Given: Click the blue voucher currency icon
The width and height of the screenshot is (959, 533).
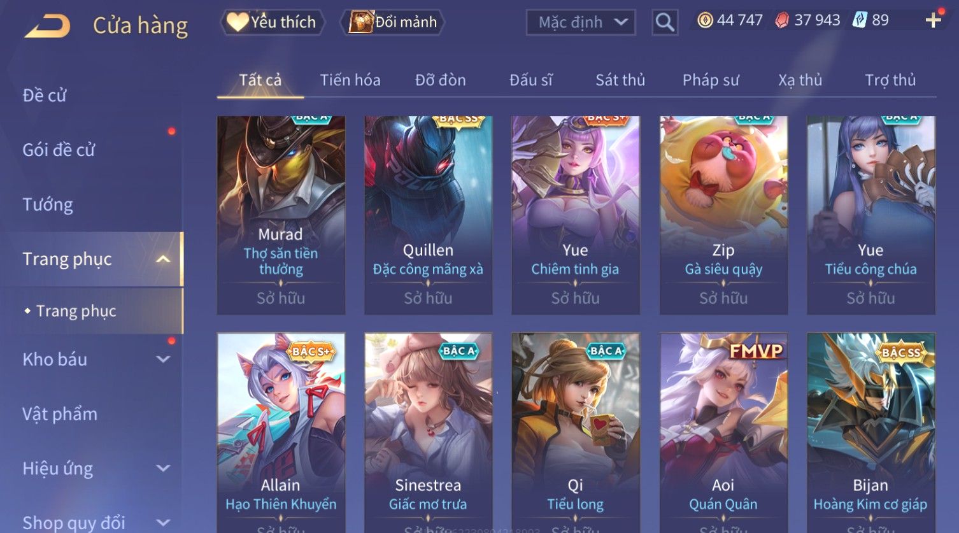Looking at the screenshot, I should point(860,20).
